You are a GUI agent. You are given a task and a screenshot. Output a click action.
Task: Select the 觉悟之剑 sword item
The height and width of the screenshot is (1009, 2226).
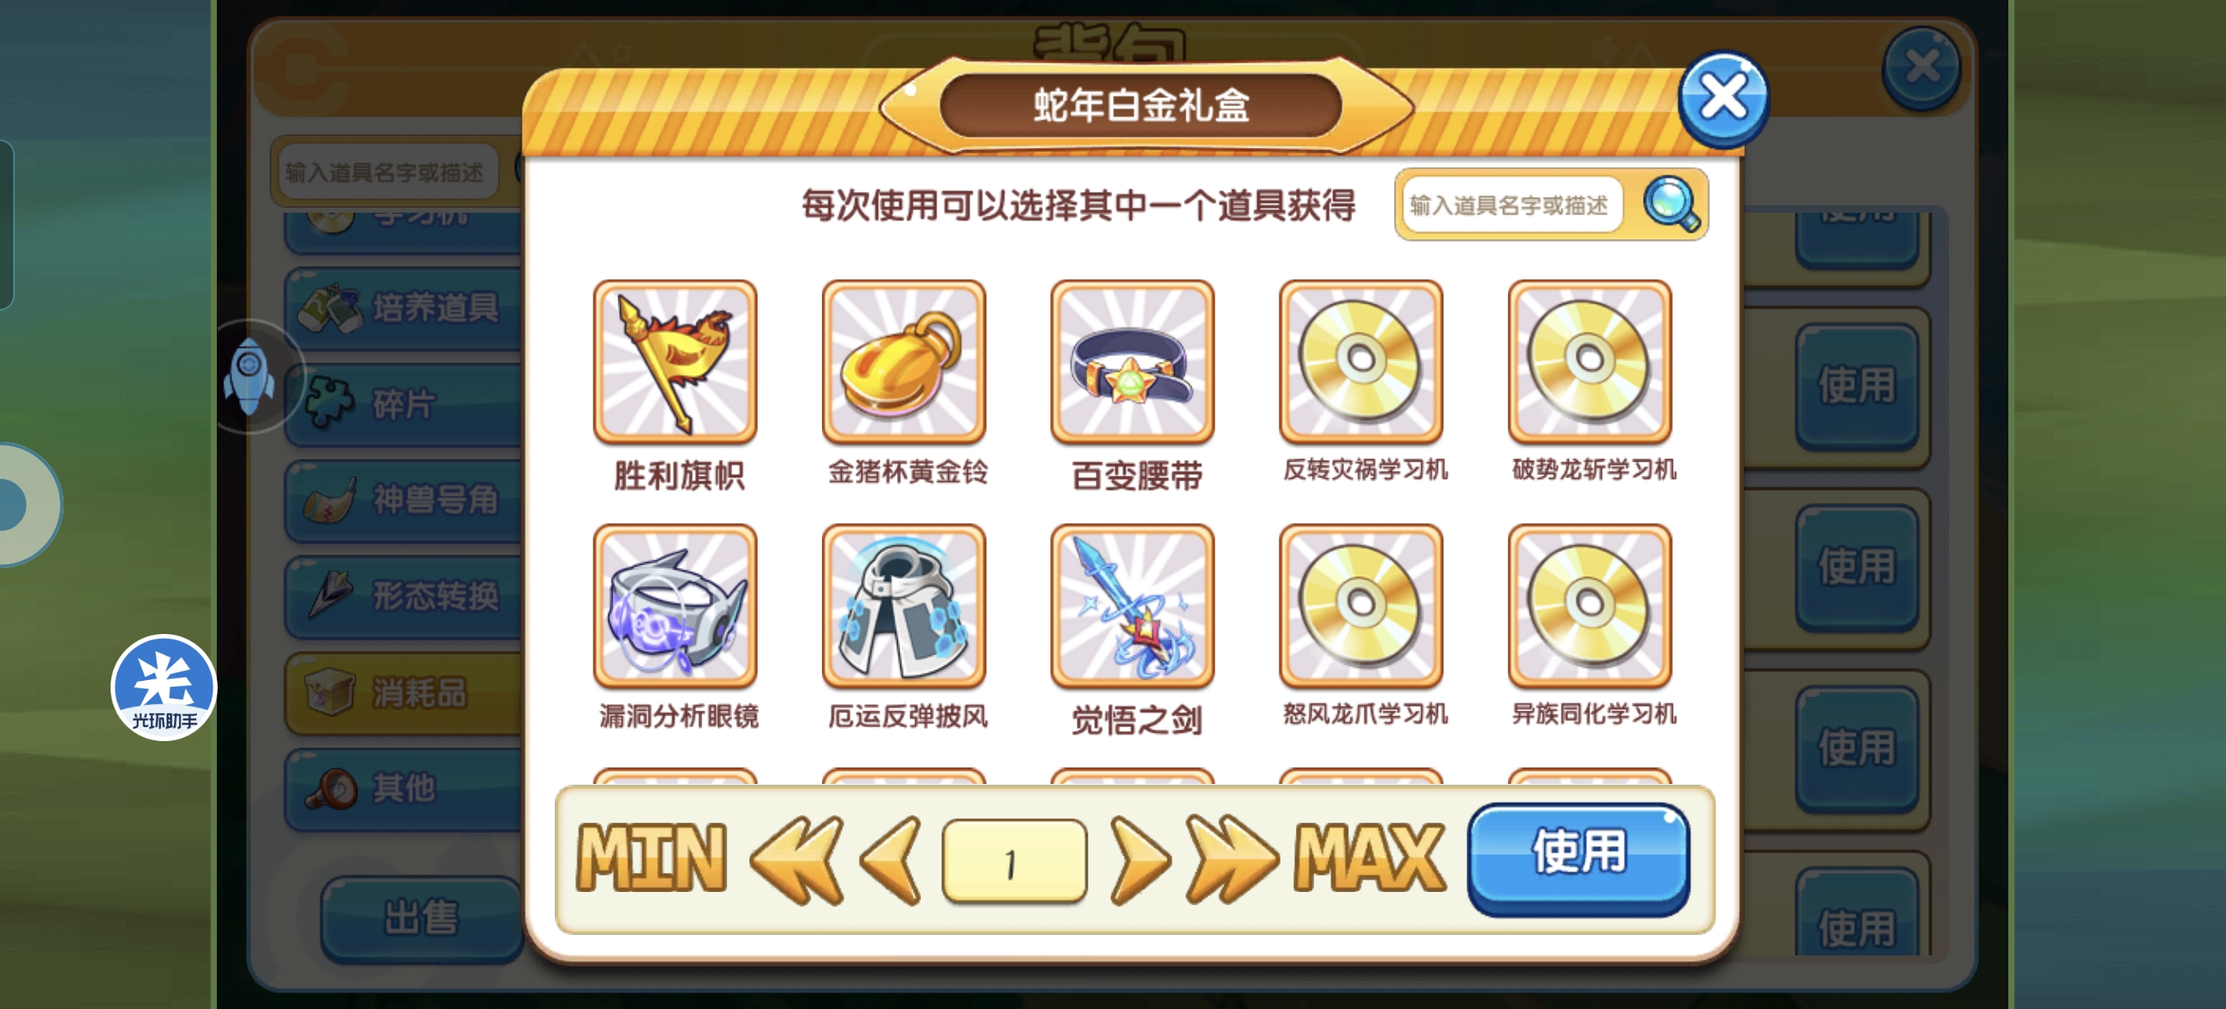tap(1132, 606)
